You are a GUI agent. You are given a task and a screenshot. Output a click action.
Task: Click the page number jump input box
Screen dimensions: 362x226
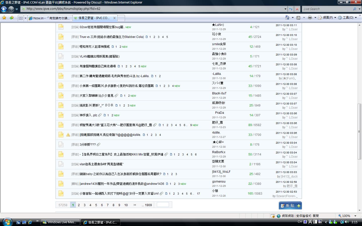click(163, 205)
